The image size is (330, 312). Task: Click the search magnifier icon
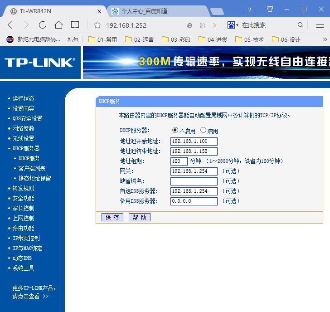point(301,25)
